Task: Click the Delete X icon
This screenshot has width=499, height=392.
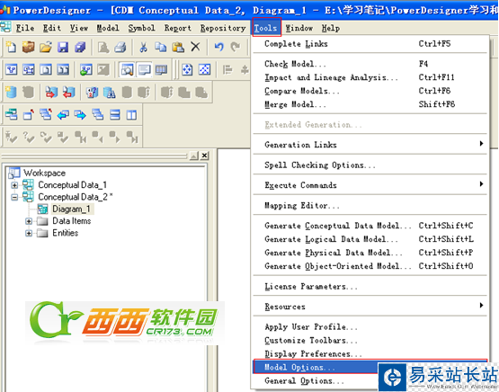Action: (195, 47)
